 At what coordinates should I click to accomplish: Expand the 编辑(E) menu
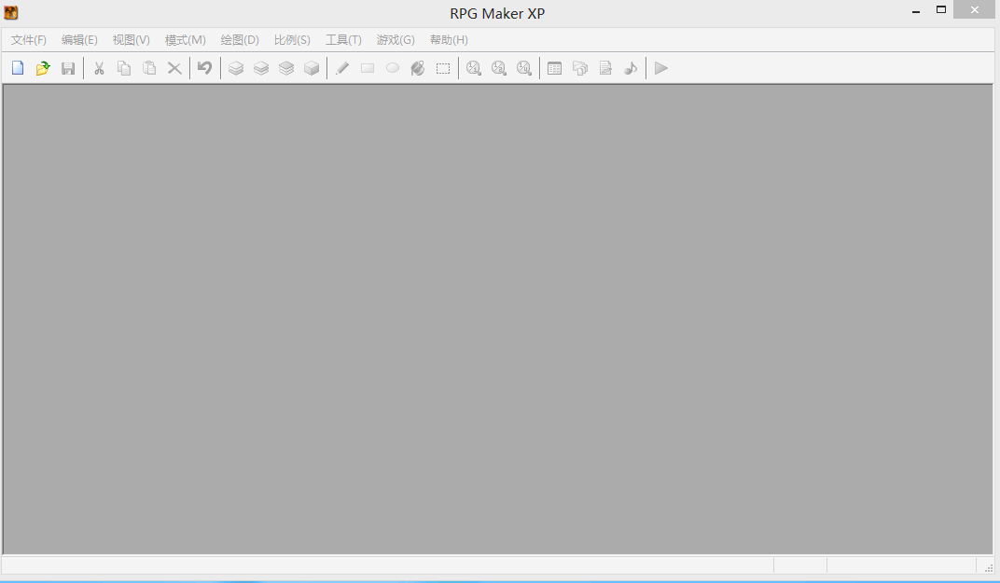(79, 40)
